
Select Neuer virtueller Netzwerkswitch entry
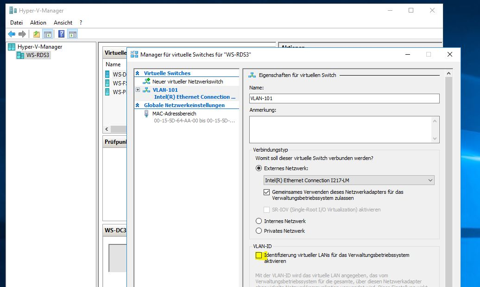(188, 82)
